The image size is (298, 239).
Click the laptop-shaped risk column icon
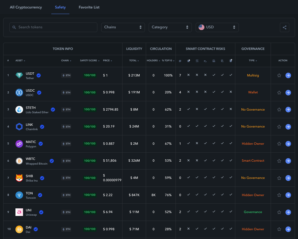click(x=214, y=61)
